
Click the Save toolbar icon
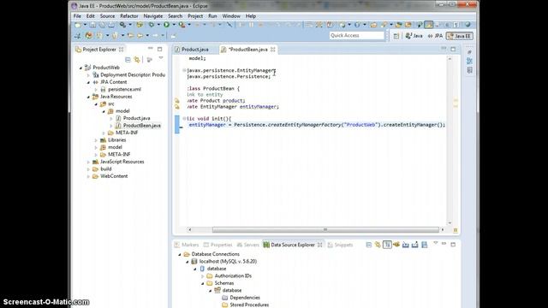tap(92, 25)
